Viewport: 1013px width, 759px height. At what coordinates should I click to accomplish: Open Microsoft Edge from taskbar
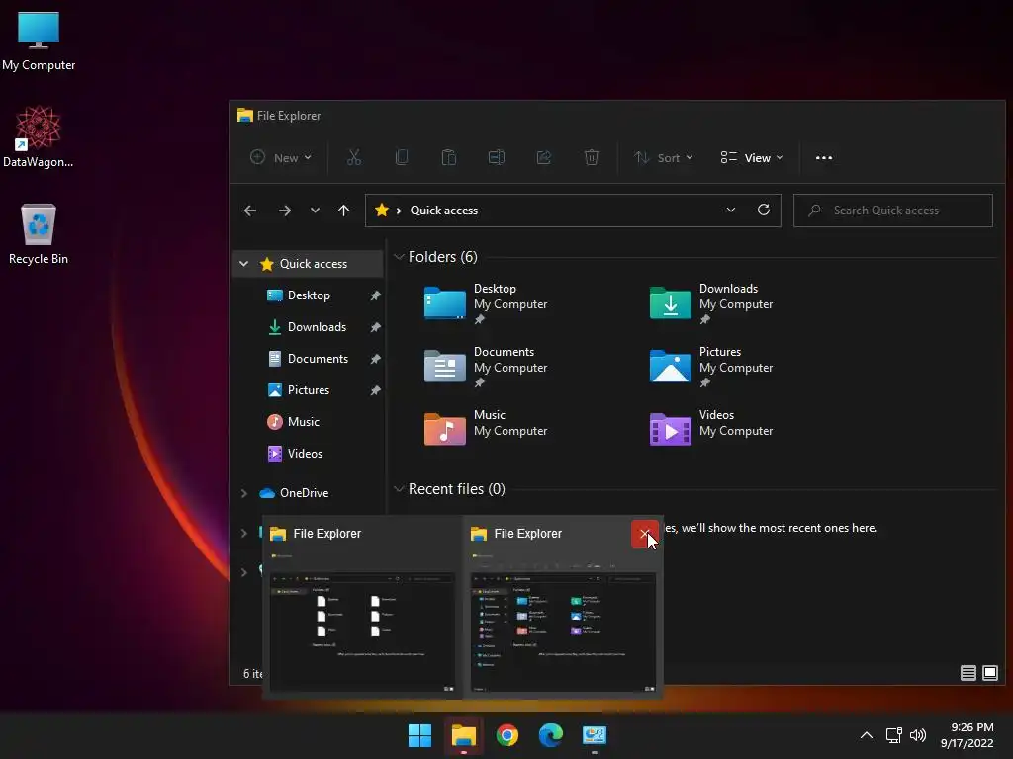(x=550, y=735)
